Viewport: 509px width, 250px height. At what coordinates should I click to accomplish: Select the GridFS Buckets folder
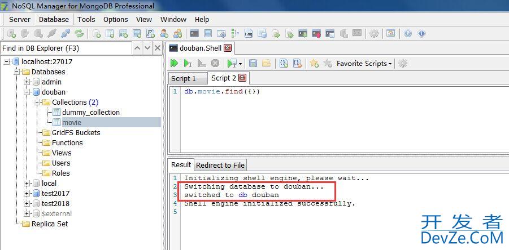[x=76, y=132]
